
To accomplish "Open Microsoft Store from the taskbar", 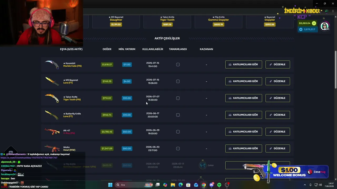I will click(188, 185).
